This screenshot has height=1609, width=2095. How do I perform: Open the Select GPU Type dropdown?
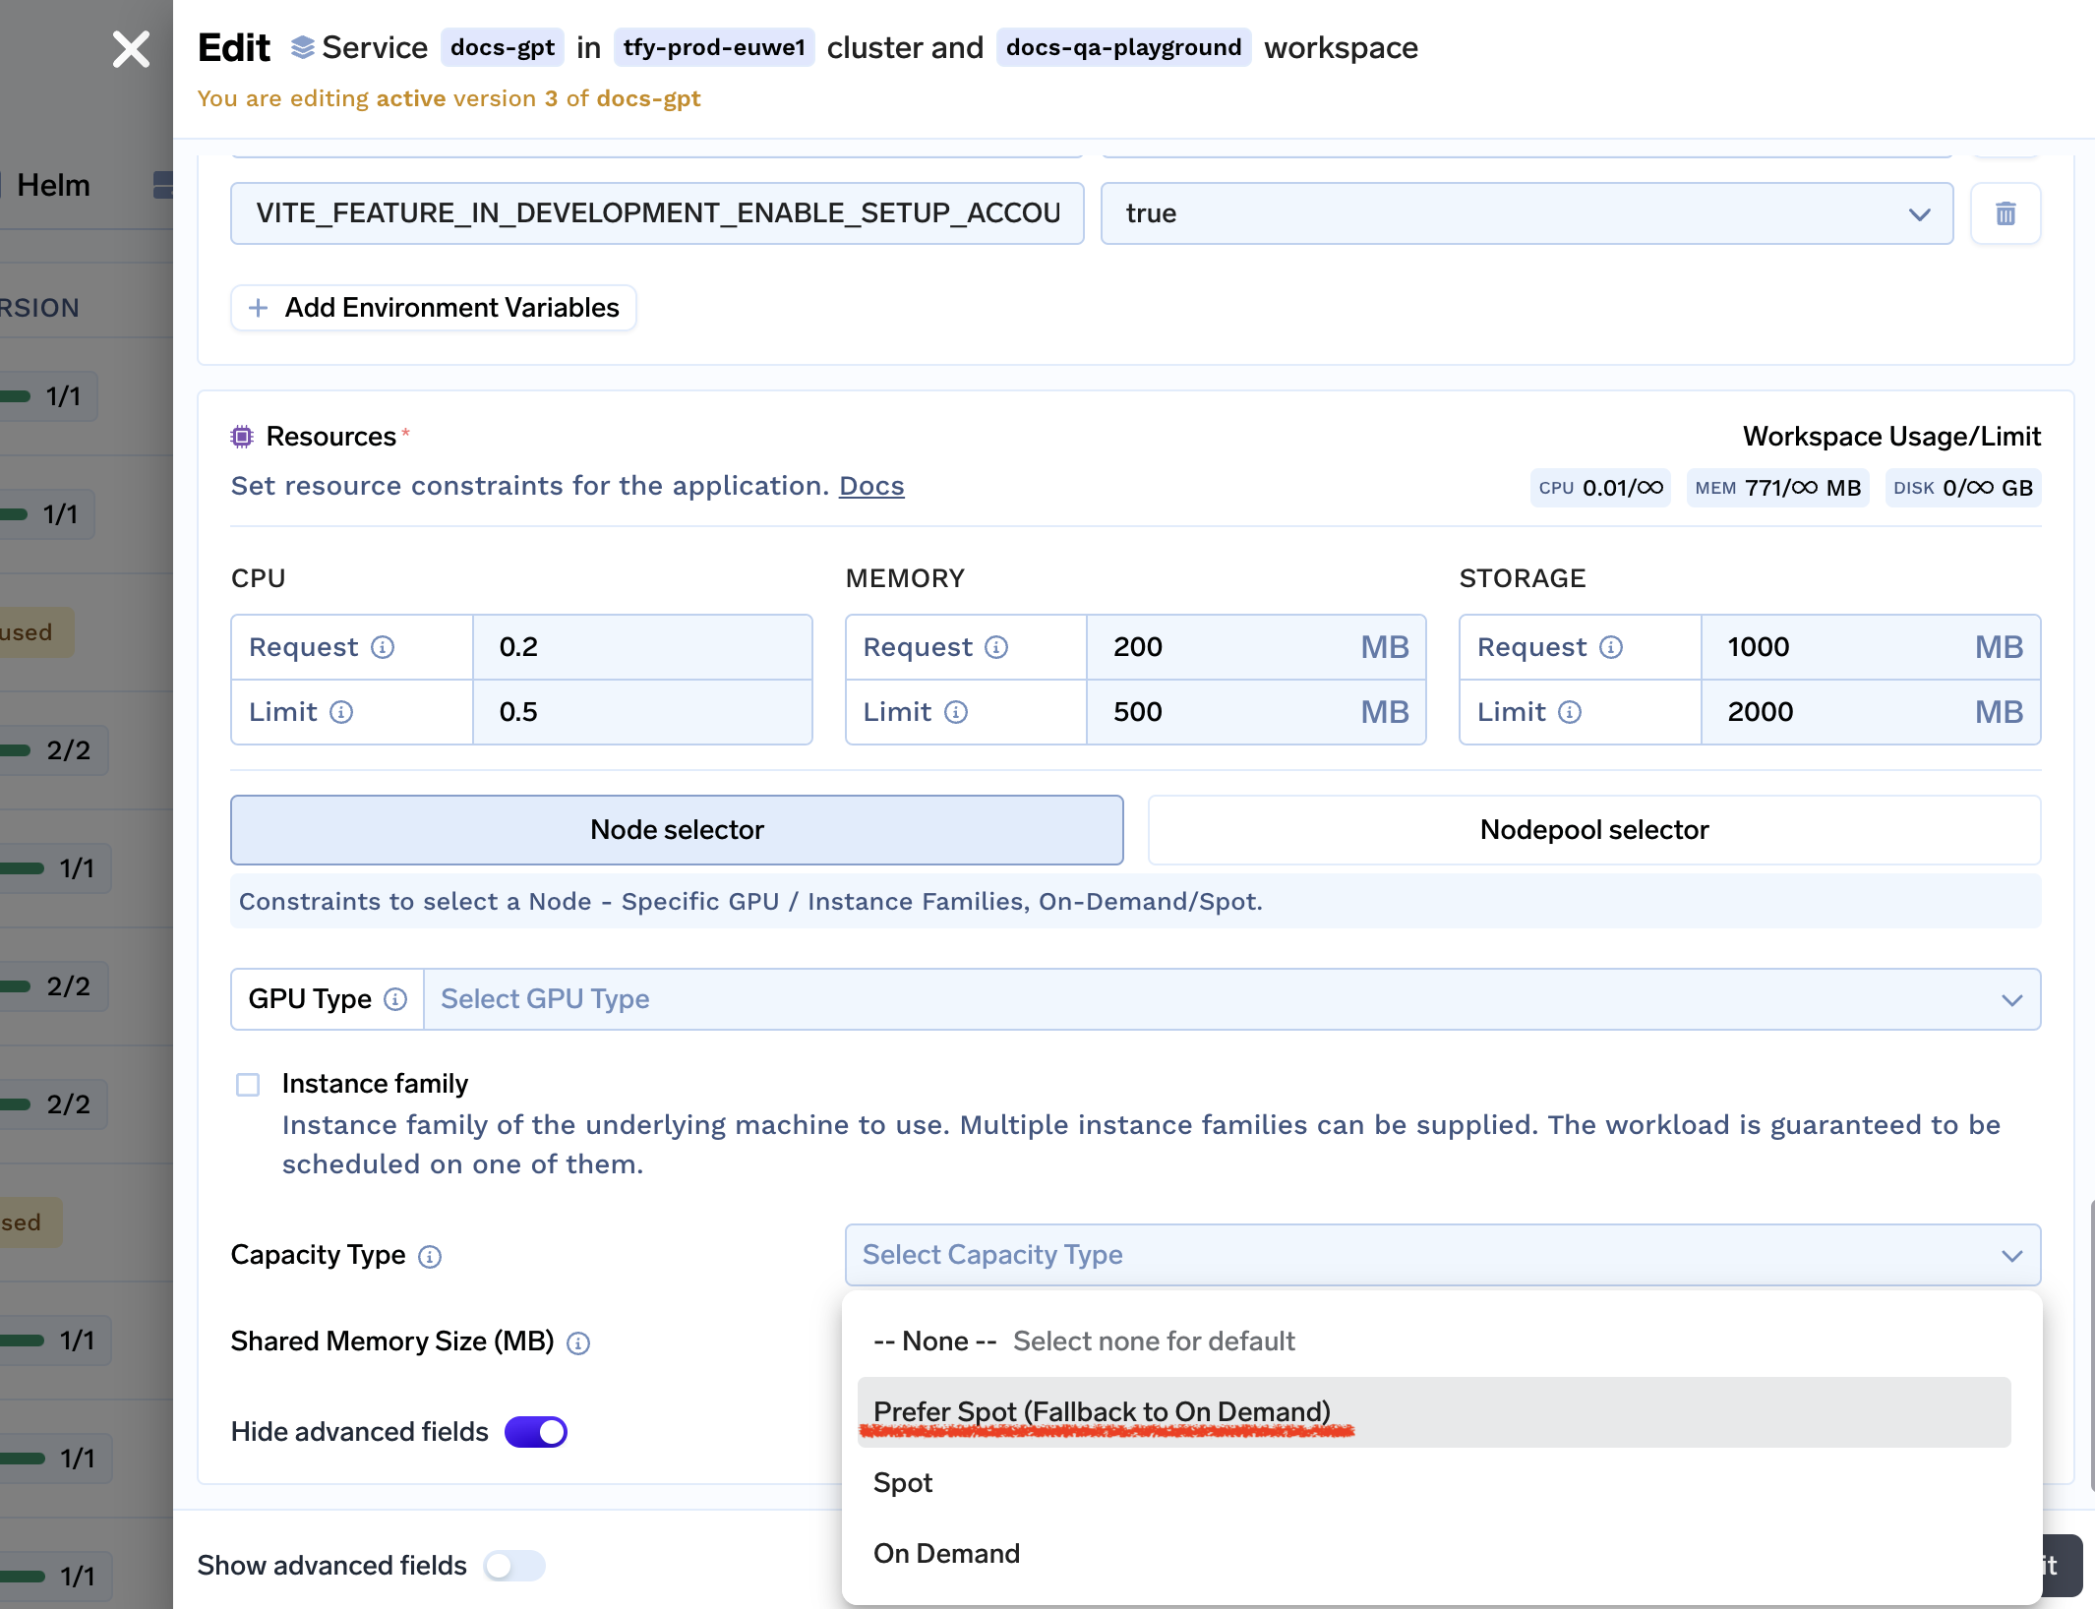point(1230,999)
